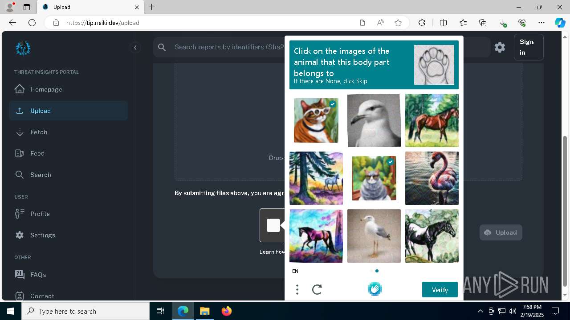Image resolution: width=570 pixels, height=320 pixels.
Task: Click the search magnifier icon in the portal
Action: click(x=162, y=47)
